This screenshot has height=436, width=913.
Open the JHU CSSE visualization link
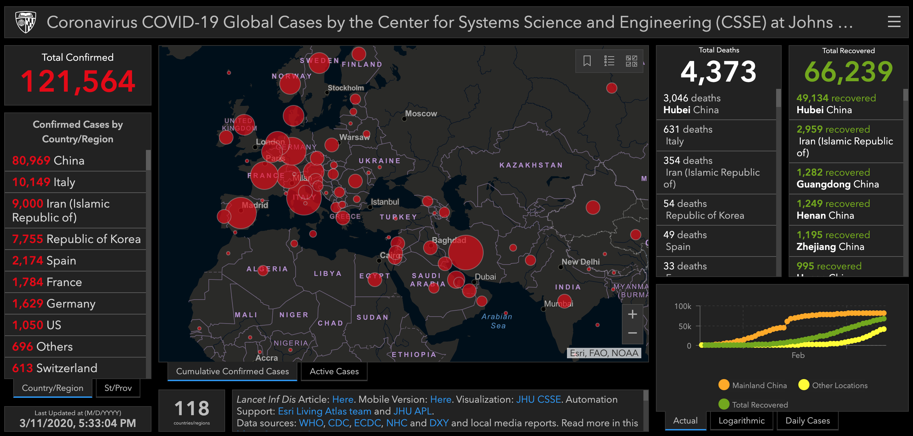(x=538, y=399)
